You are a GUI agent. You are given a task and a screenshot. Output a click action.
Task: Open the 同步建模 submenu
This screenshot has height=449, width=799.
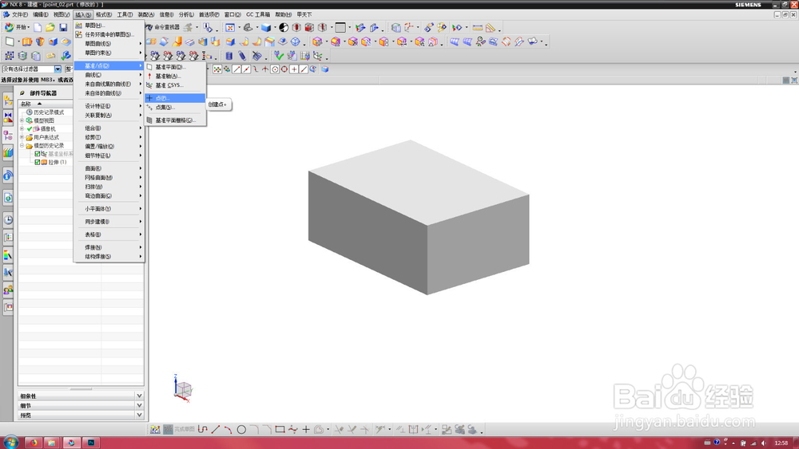[109, 222]
